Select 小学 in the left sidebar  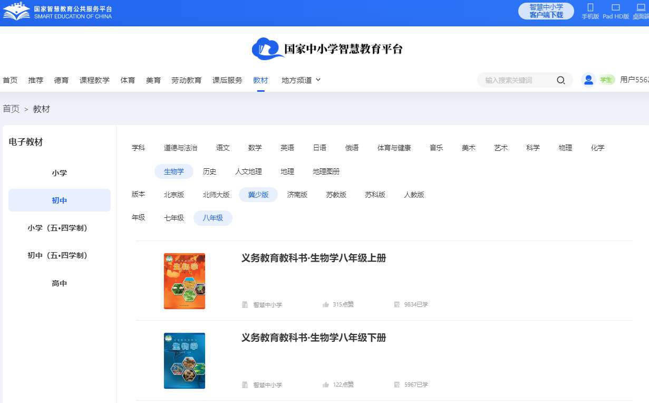pyautogui.click(x=60, y=173)
